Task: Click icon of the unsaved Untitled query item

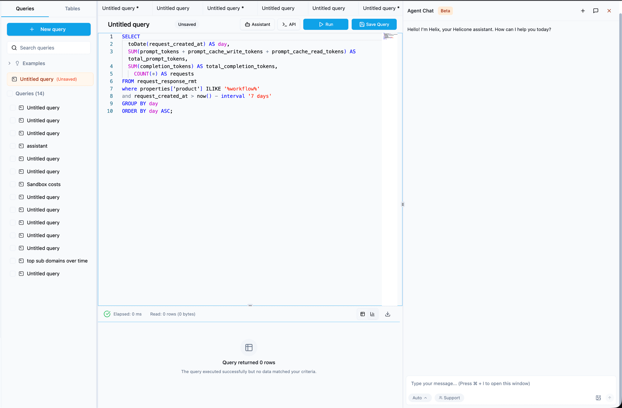Action: click(x=14, y=79)
